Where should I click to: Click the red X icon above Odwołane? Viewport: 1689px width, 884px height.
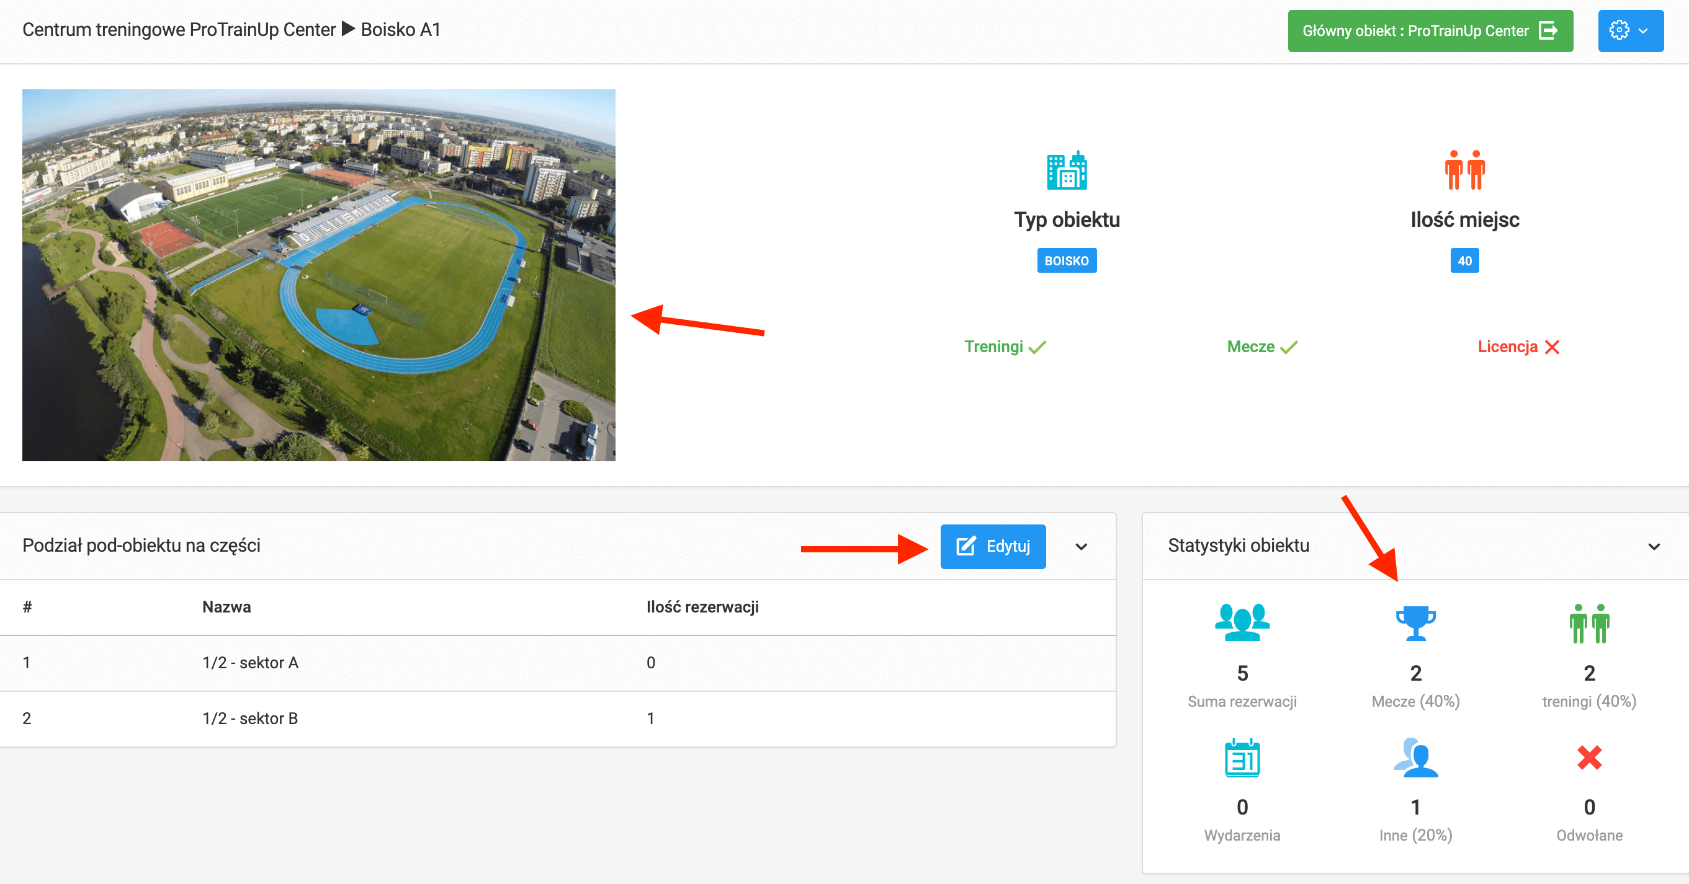(x=1589, y=758)
